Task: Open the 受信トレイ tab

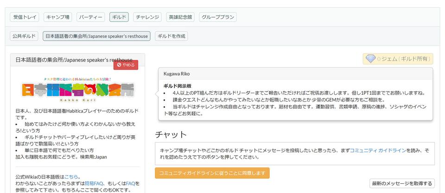Action: [x=25, y=17]
